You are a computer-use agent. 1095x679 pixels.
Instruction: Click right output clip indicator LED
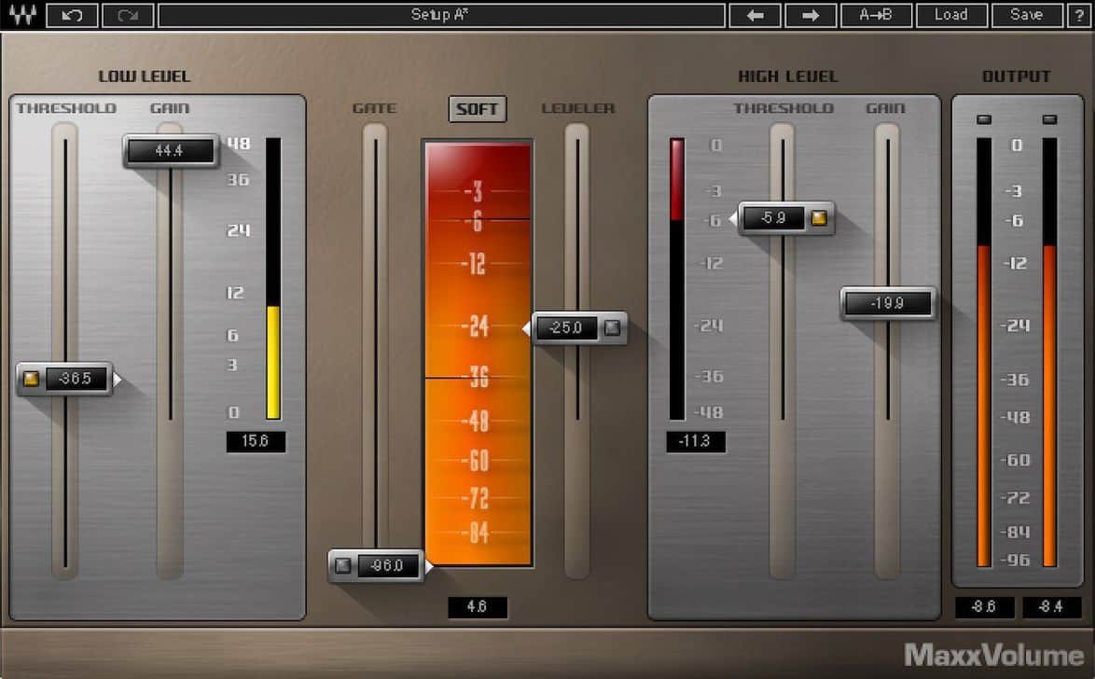click(1049, 119)
